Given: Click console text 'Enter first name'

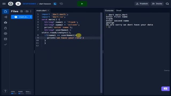Looking at the screenshot, I should [117, 17].
